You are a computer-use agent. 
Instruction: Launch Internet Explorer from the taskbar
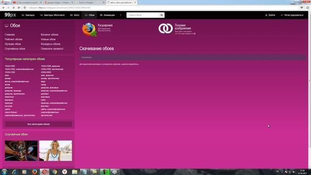click(14, 172)
